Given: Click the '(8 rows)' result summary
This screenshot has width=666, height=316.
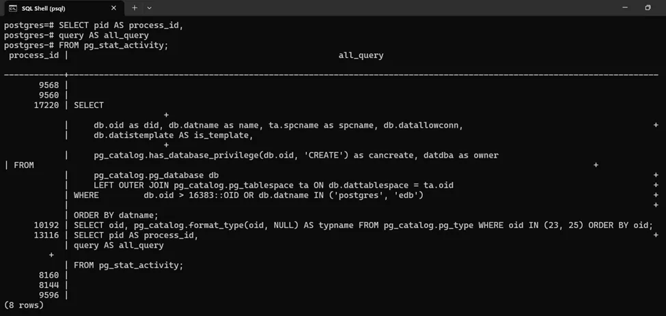Looking at the screenshot, I should [x=24, y=305].
